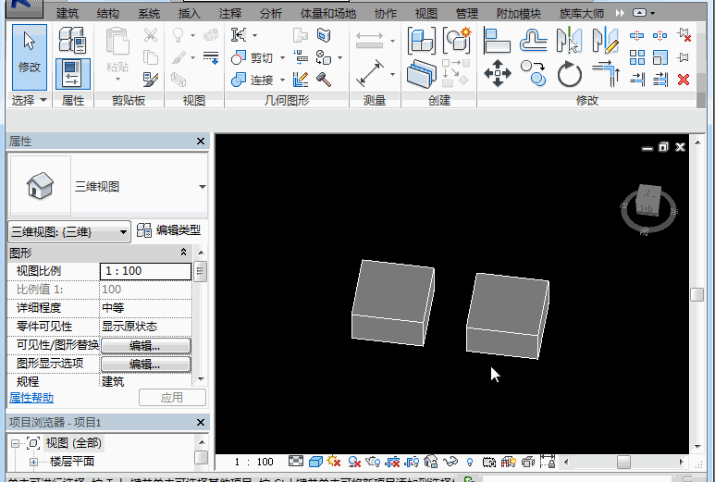The width and height of the screenshot is (715, 482).
Task: Open visual style cube icon in view bar
Action: (x=314, y=462)
